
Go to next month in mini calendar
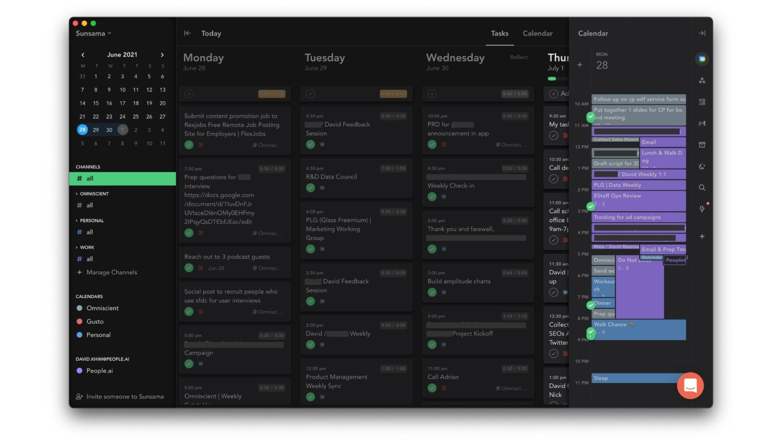coord(162,55)
